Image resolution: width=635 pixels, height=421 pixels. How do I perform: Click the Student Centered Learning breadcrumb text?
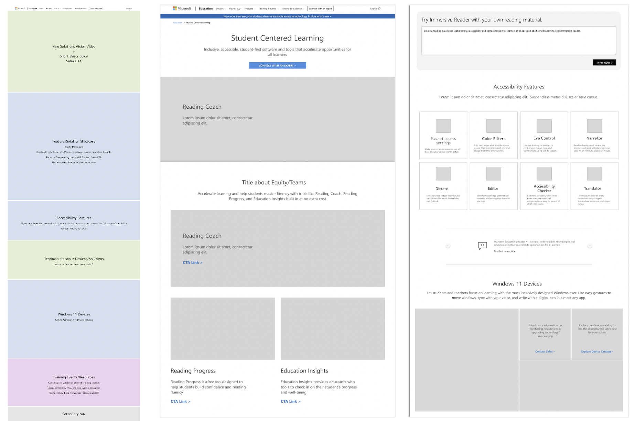click(x=198, y=23)
